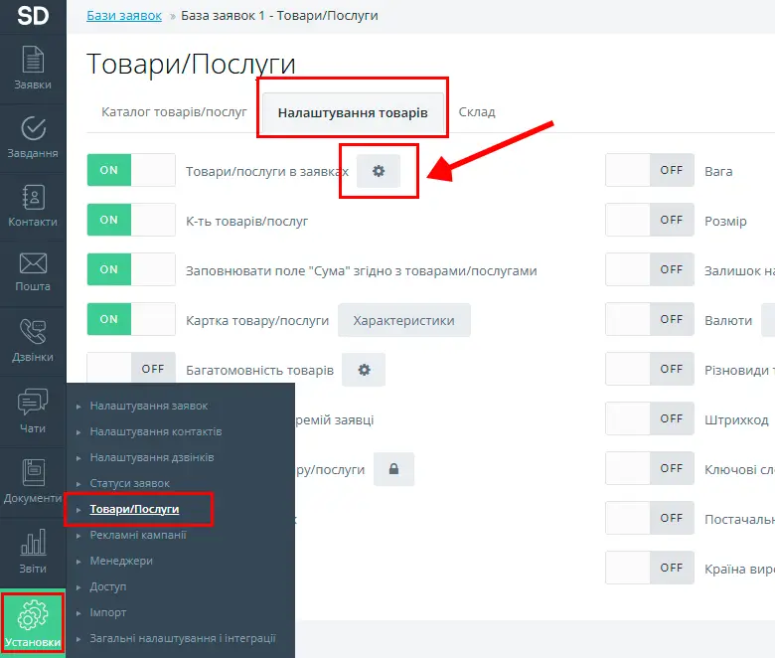Open the Заявки section in sidebar
Screen dimensions: 775x658
coord(33,69)
